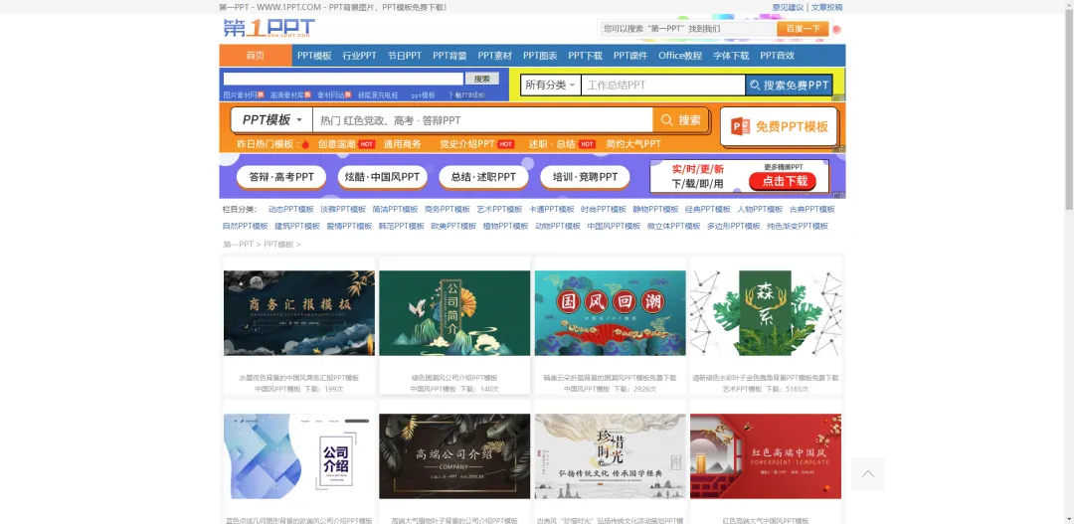Open the 欧美PPT模板 category link

[453, 226]
